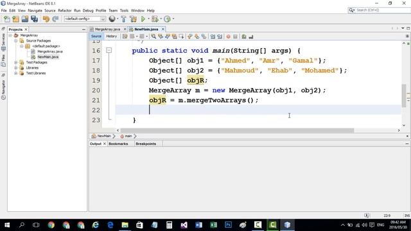Click the Find Next Occurrence editor icon

(167, 37)
